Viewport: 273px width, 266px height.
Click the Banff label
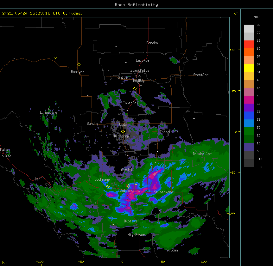point(39,179)
